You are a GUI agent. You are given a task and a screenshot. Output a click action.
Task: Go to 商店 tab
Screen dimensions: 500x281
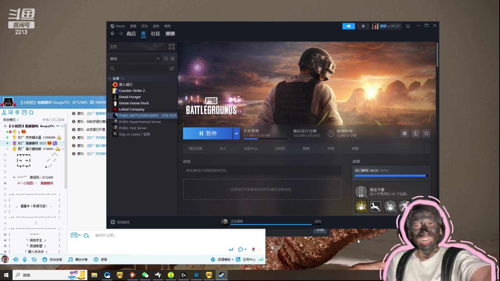click(131, 34)
